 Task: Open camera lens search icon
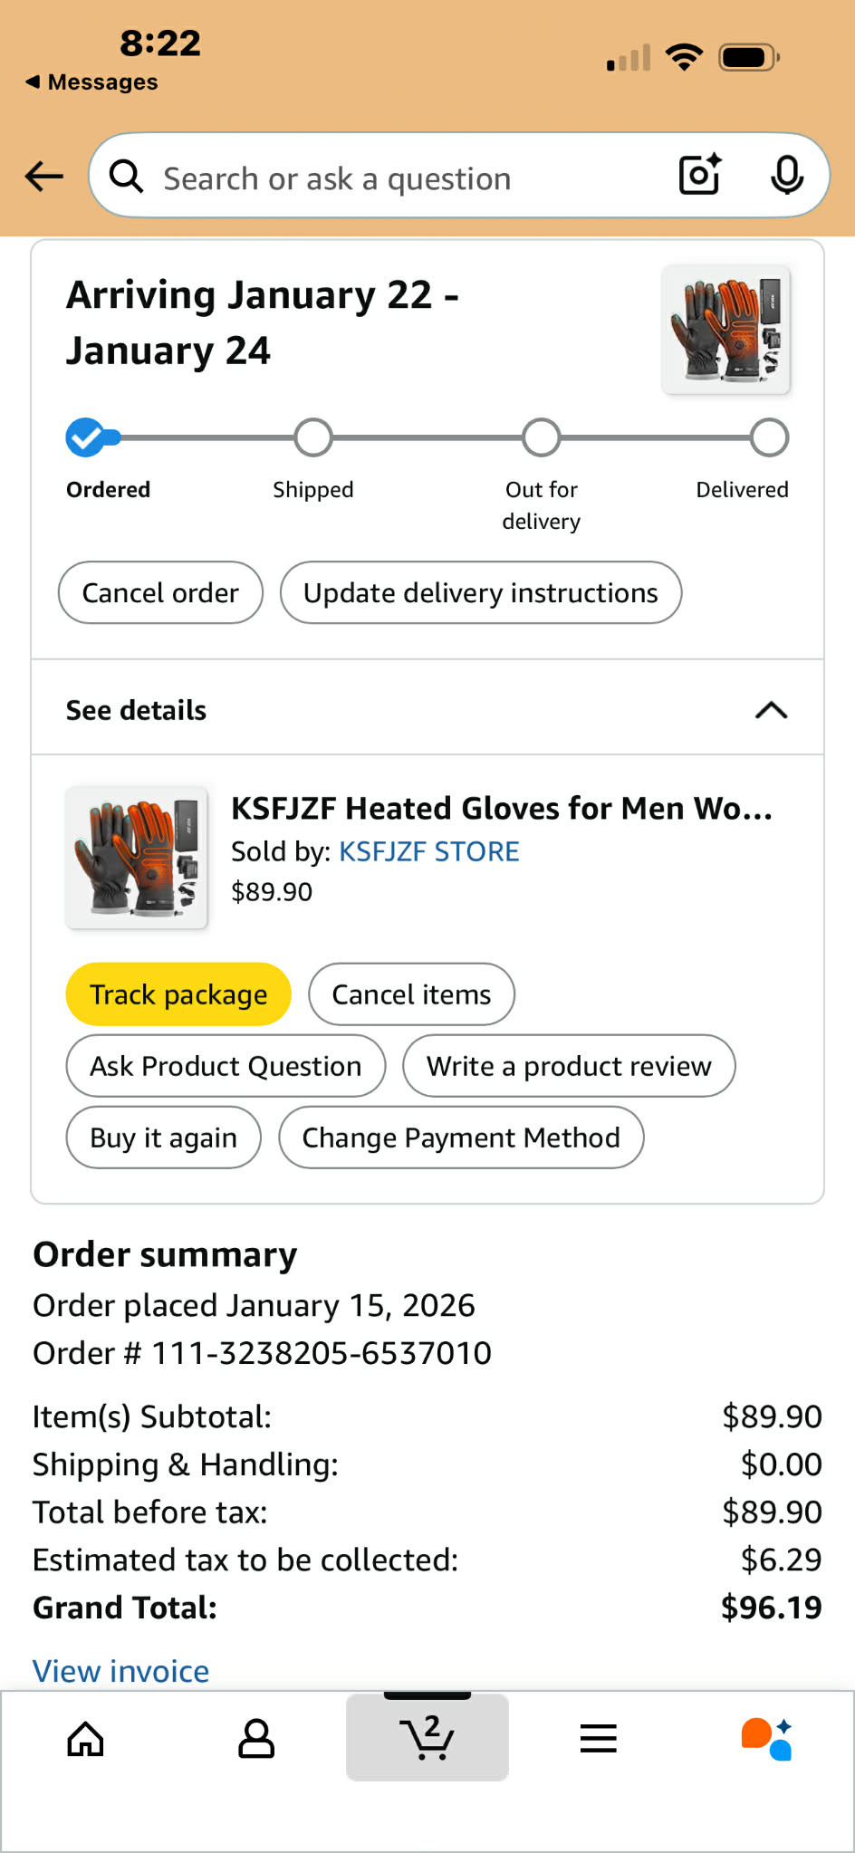click(x=700, y=175)
